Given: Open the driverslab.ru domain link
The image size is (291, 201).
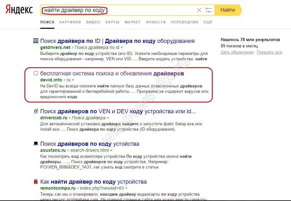Looking at the screenshot, I should pyautogui.click(x=54, y=118).
